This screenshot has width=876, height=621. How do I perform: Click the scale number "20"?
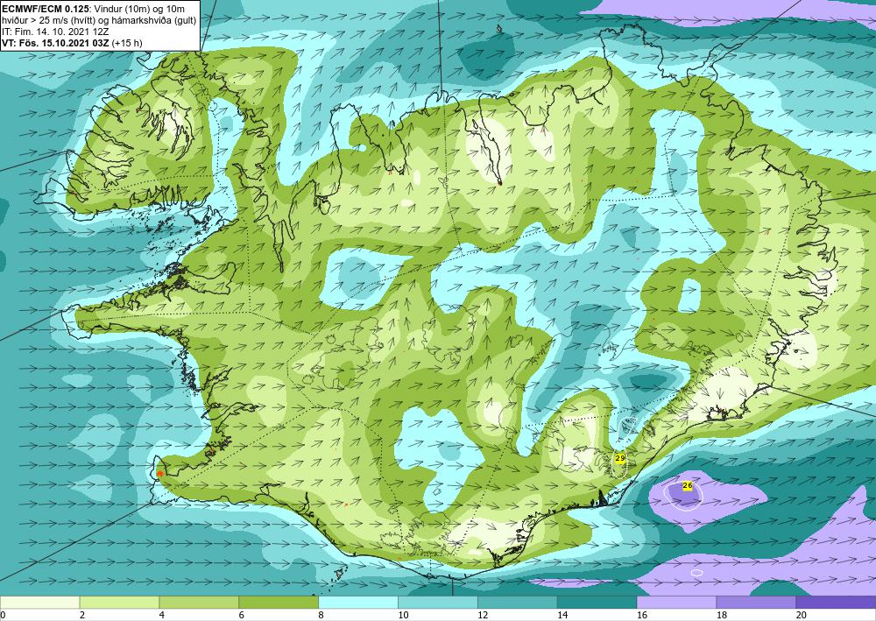[802, 615]
